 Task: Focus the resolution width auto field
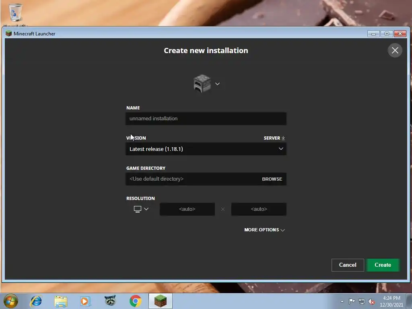187,209
